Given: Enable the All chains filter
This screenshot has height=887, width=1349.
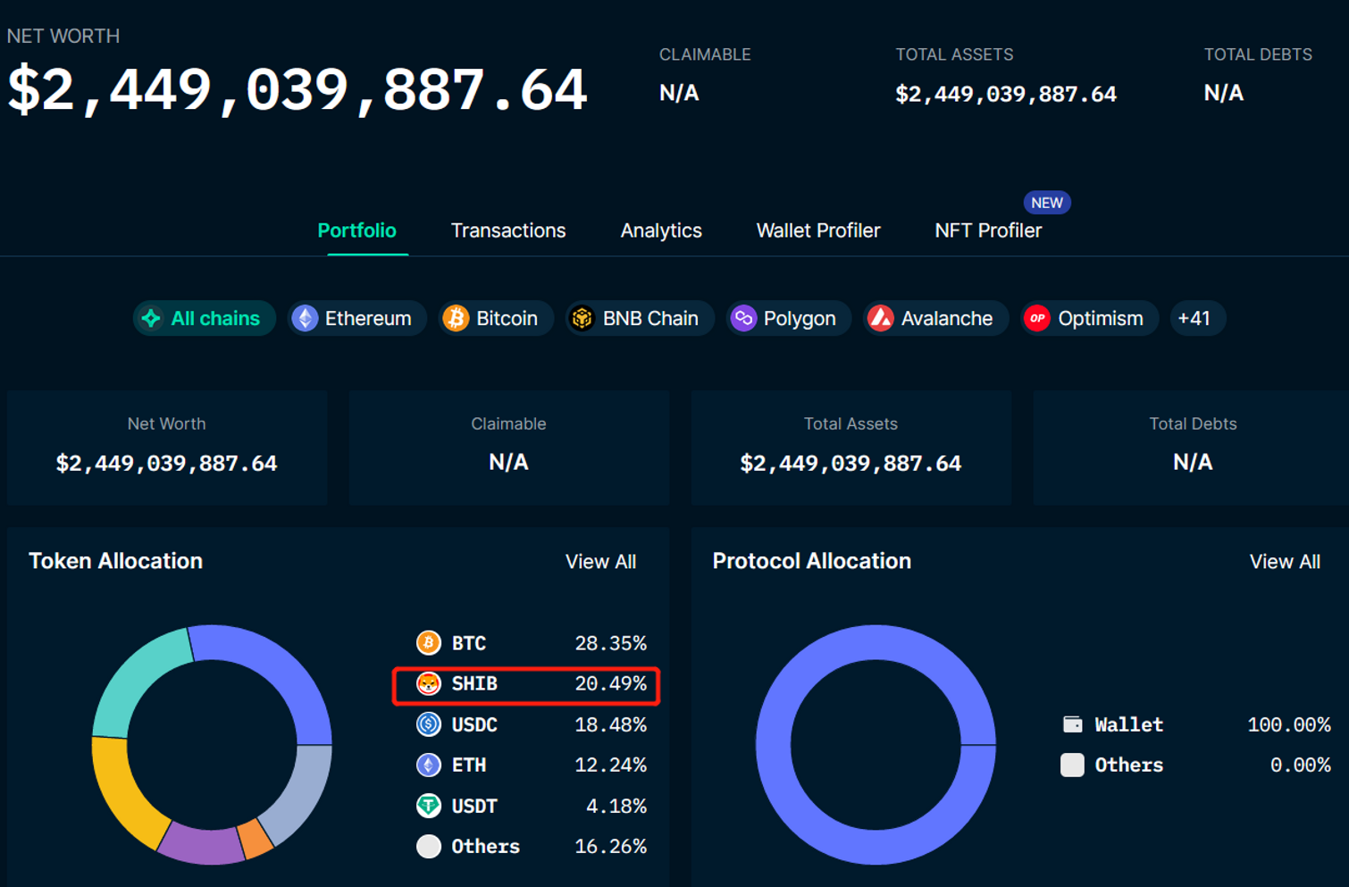Looking at the screenshot, I should pos(205,318).
